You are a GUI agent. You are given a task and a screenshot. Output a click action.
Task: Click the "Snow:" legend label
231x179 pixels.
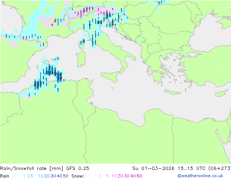coord(78,176)
